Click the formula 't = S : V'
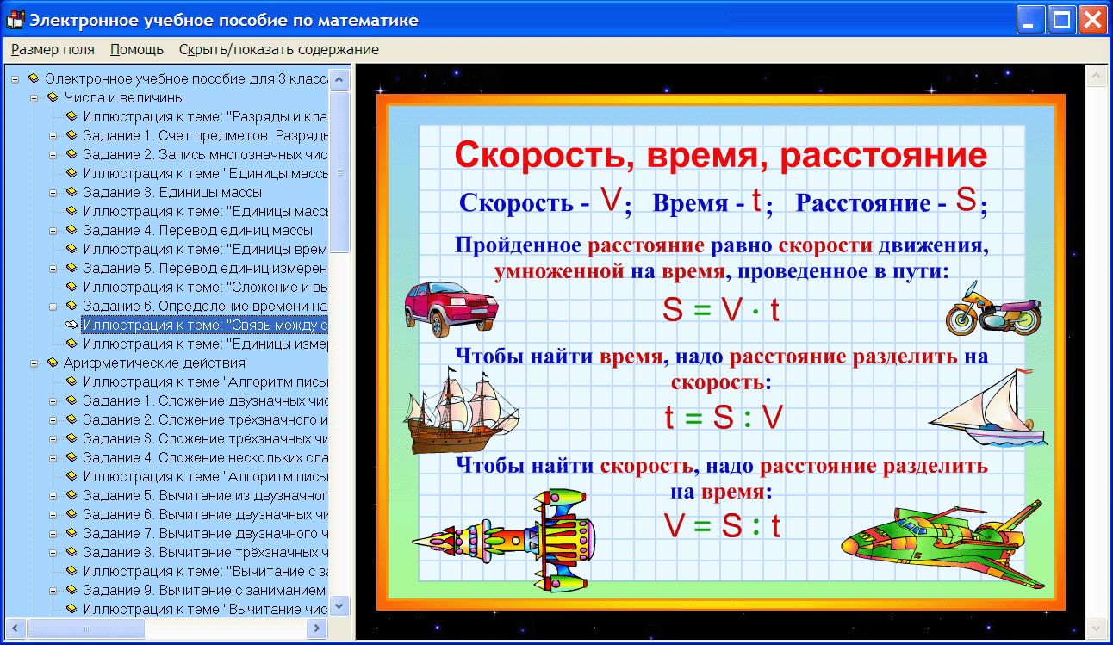 point(724,418)
